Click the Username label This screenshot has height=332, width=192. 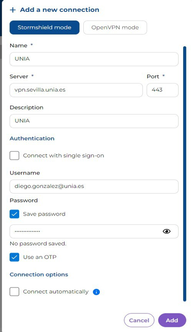(x=25, y=173)
